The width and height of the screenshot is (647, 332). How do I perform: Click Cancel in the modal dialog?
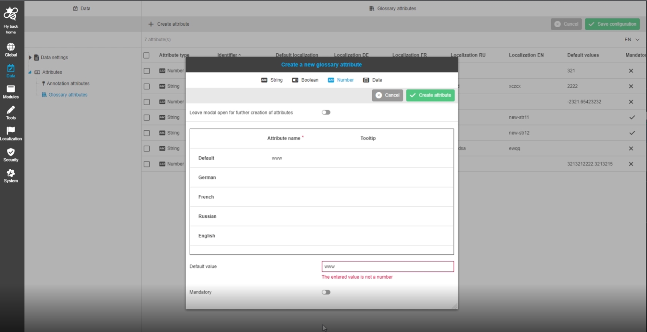pyautogui.click(x=387, y=95)
